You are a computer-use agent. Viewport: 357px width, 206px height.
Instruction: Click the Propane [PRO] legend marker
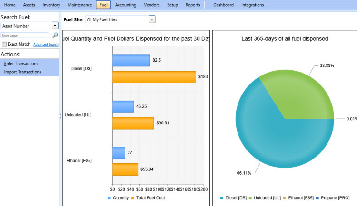point(319,198)
